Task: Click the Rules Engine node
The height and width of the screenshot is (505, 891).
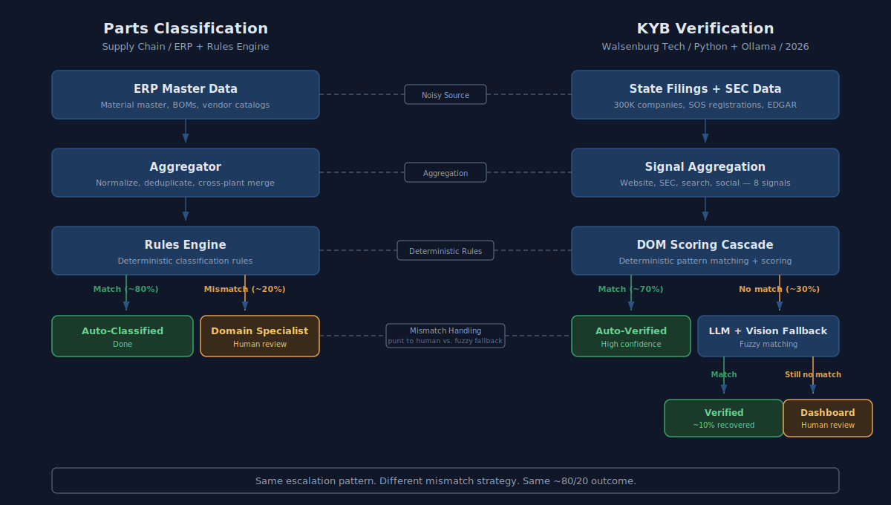Action: (x=185, y=250)
